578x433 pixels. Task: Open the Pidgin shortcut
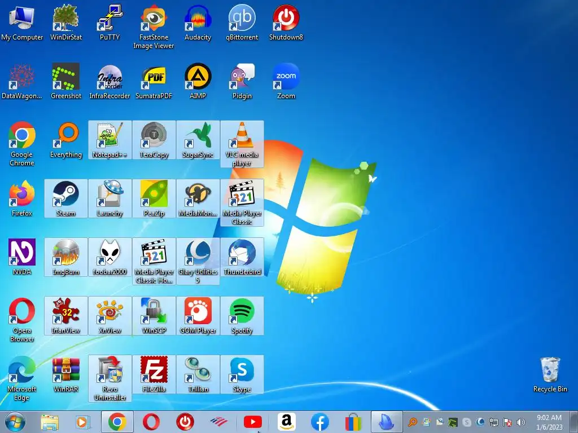[x=242, y=81]
